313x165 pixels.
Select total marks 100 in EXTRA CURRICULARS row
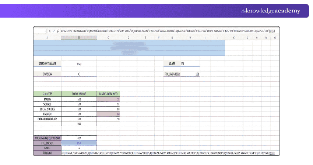[79, 119]
